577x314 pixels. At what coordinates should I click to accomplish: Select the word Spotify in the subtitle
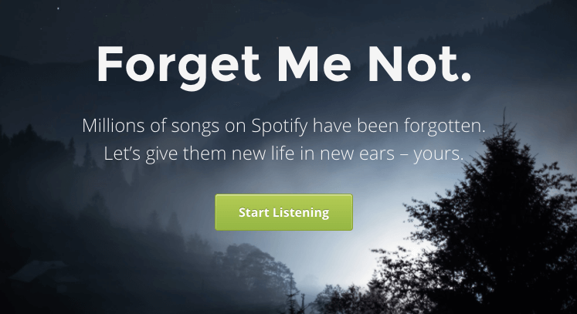[x=280, y=126]
